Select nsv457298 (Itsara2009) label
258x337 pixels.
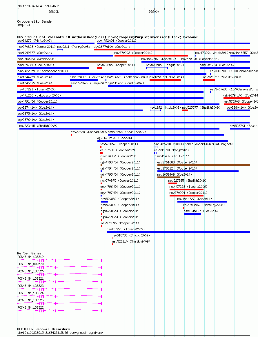(x=188, y=187)
